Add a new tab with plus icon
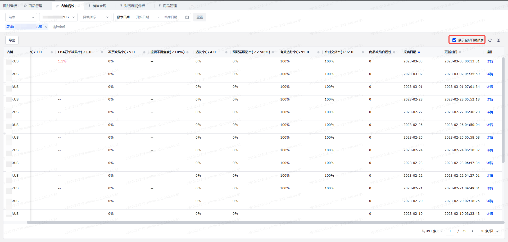 point(192,6)
